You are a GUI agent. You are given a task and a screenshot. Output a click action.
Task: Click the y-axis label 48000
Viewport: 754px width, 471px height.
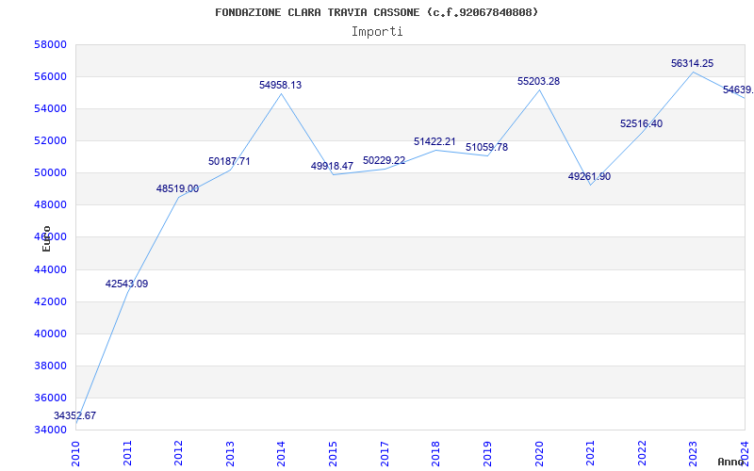pyautogui.click(x=50, y=205)
